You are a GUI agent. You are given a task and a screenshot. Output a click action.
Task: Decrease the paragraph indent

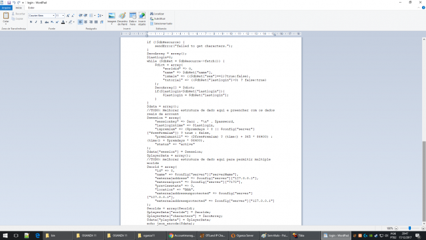pos(81,16)
